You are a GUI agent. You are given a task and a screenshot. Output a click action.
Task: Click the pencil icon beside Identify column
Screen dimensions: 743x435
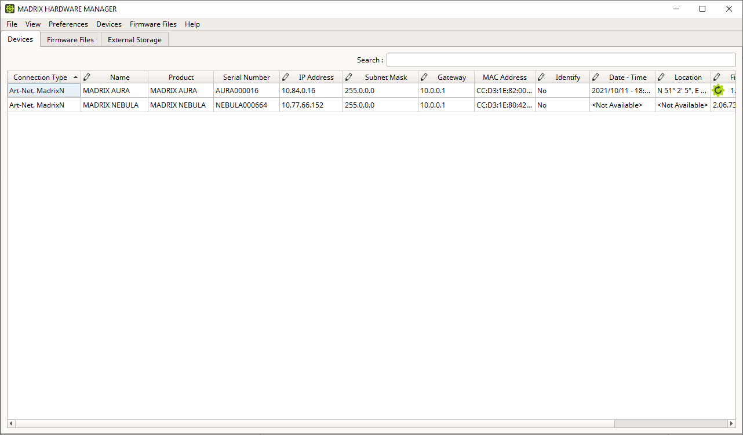pos(541,77)
